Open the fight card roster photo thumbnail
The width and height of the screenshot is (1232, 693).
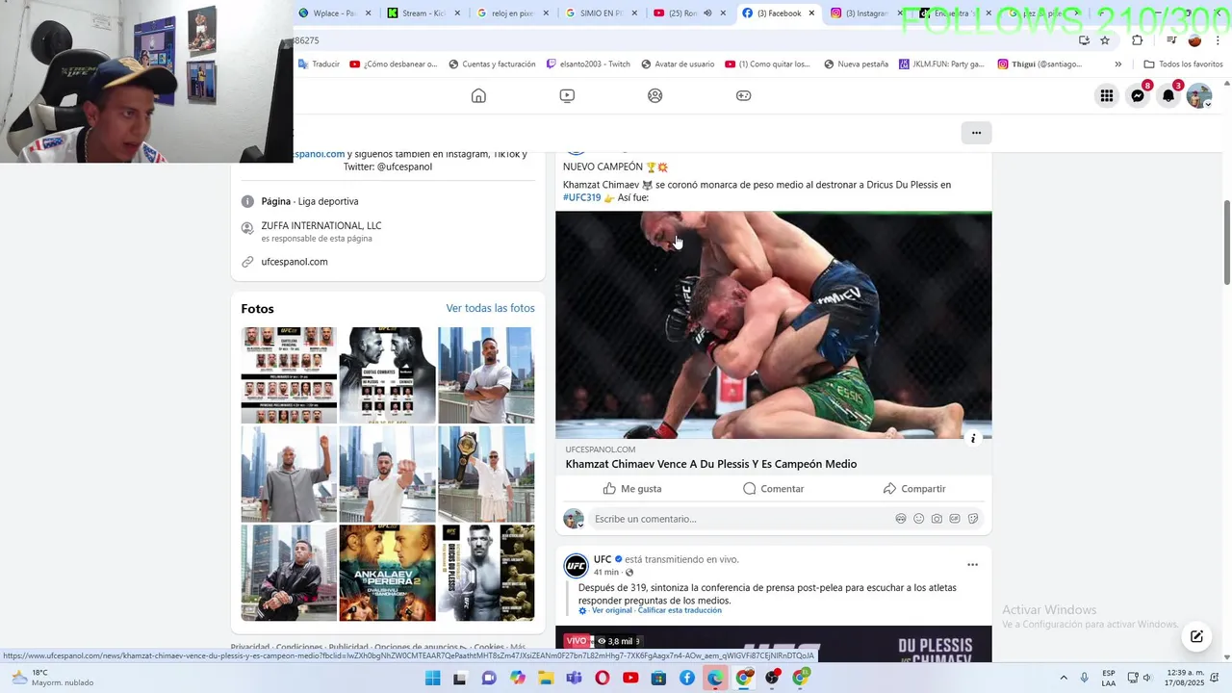[x=289, y=375]
